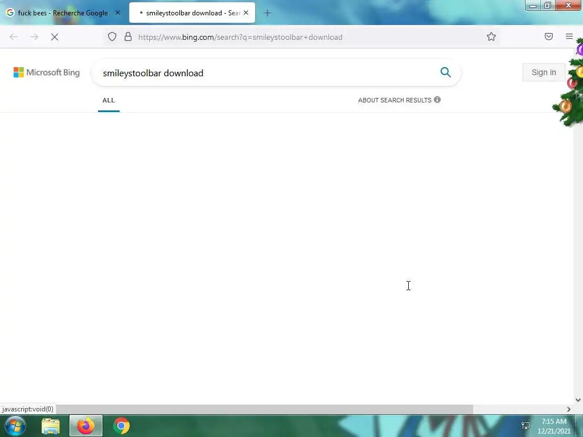
Task: Open About Search Results info
Action: [x=399, y=100]
